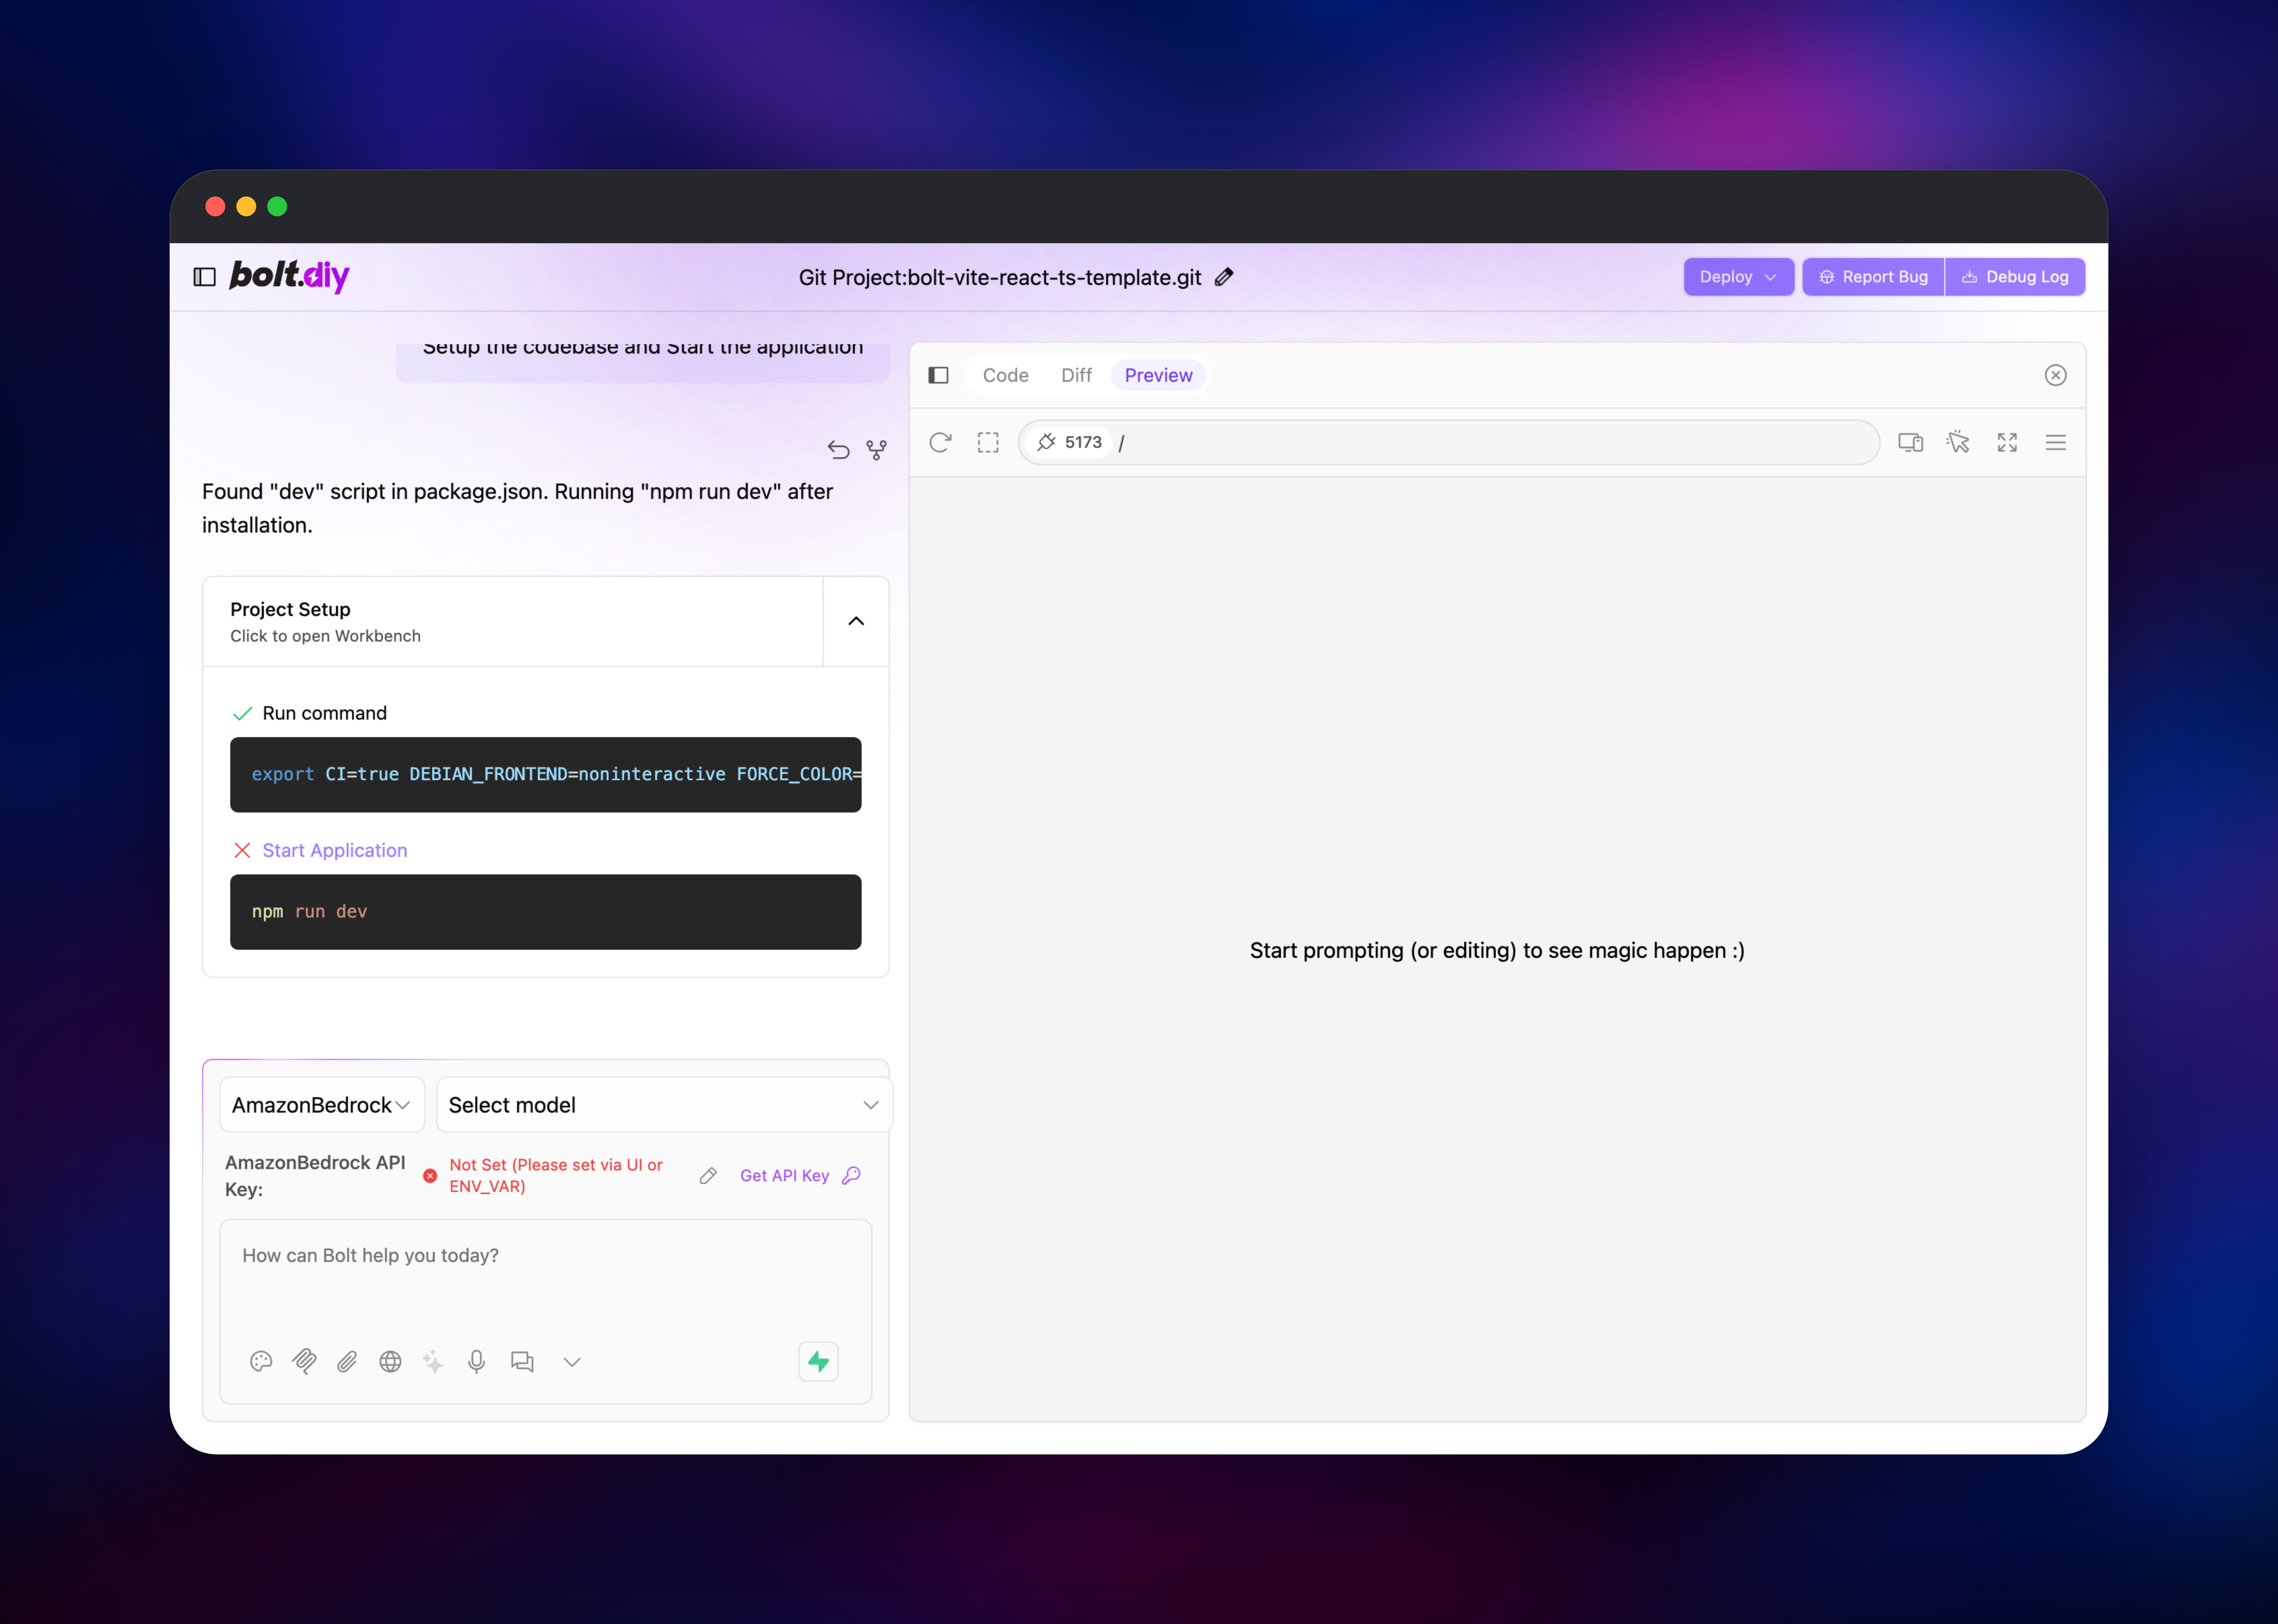2278x1624 pixels.
Task: Close the workbench with the circled X
Action: [2056, 375]
